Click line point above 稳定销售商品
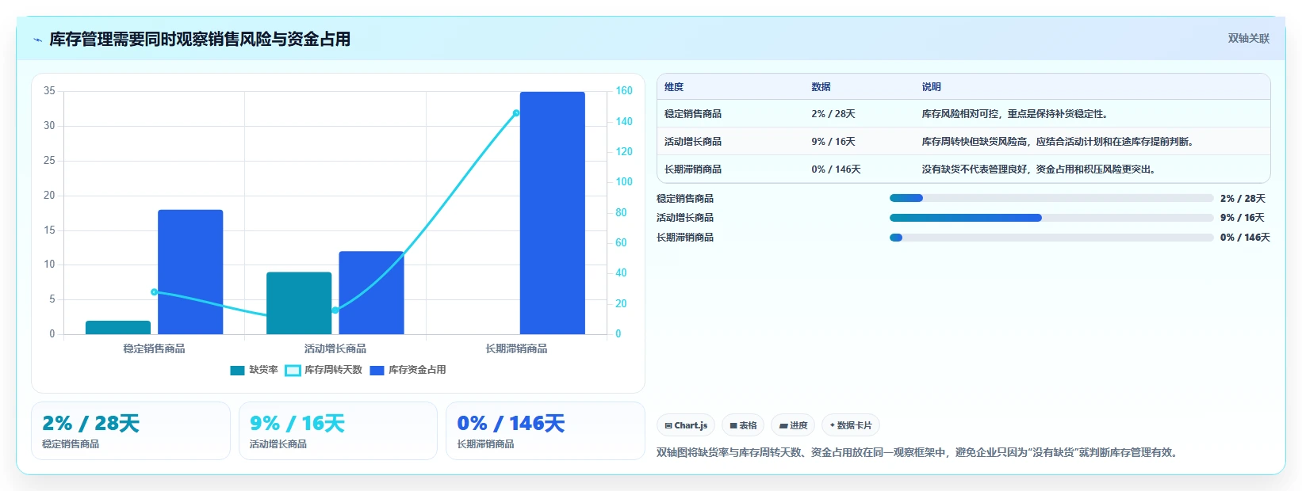Viewport: 1302px width, 491px height. pyautogui.click(x=154, y=292)
